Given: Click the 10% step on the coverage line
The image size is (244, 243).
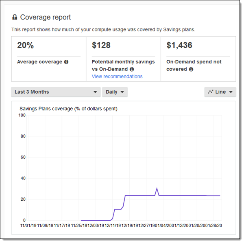Looking at the screenshot, I should 118,209.
